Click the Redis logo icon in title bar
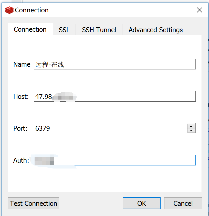 click(9, 10)
